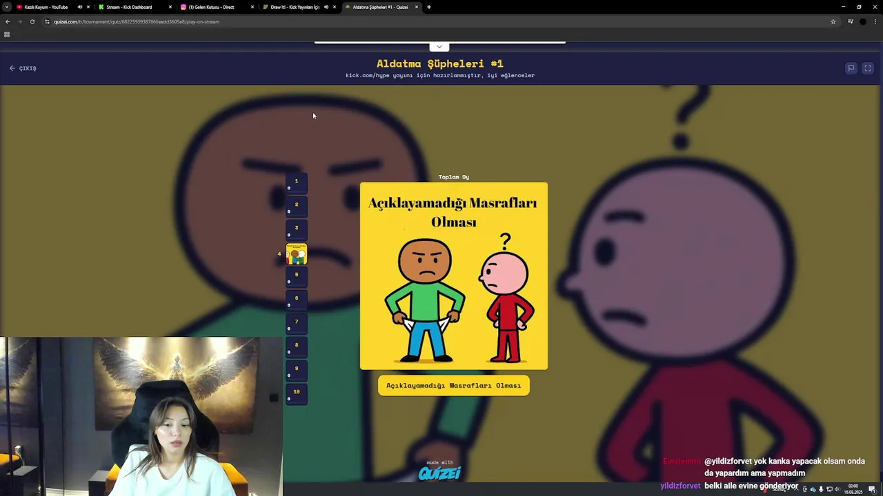Click the thumbnail in rank slot 4
883x496 pixels.
297,254
